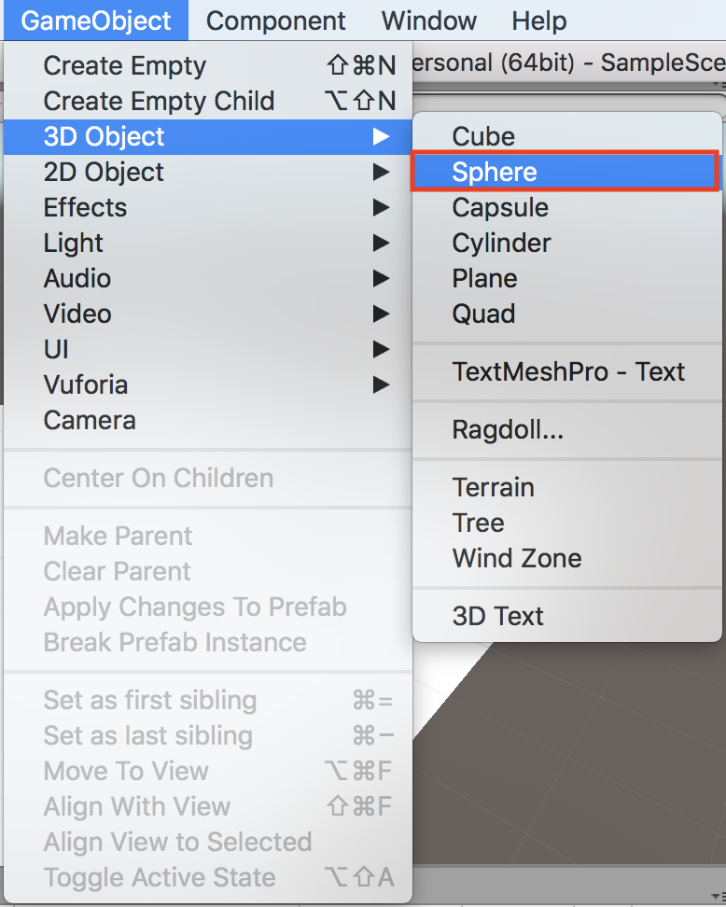This screenshot has height=907, width=726.
Task: Add a Camera from GameObject menu
Action: [x=90, y=420]
